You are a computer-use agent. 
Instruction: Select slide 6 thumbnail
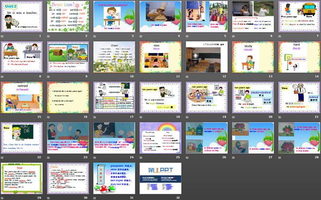coord(253,17)
